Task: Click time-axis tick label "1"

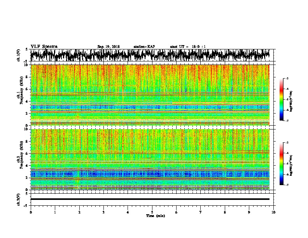Action: click(x=55, y=212)
